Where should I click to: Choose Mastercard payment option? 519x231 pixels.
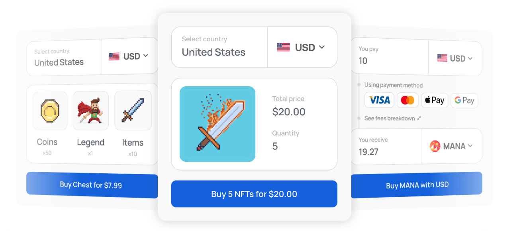407,100
